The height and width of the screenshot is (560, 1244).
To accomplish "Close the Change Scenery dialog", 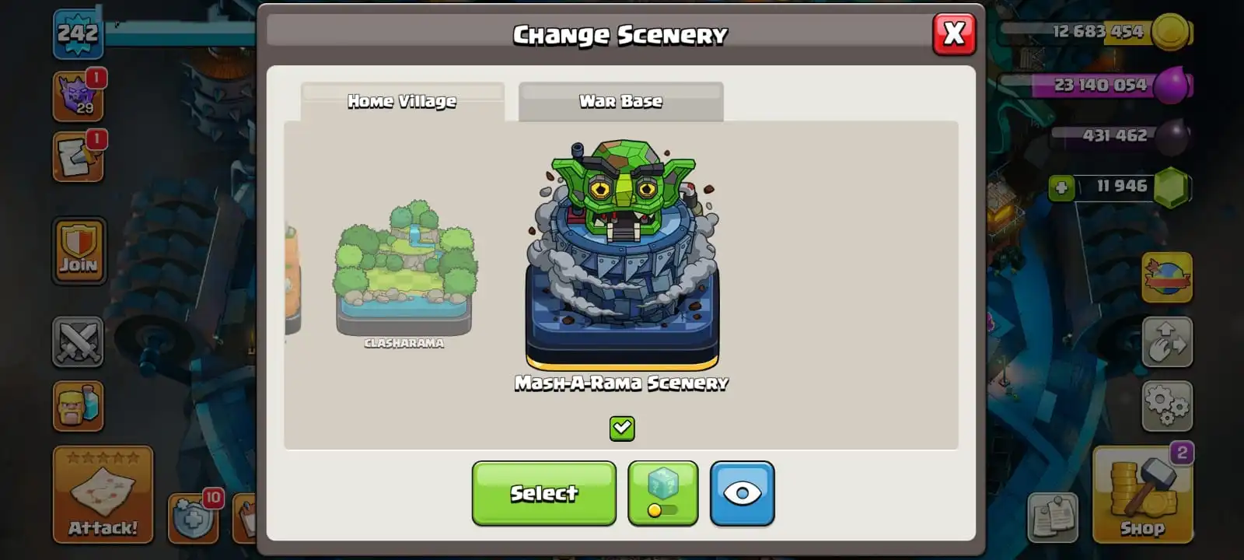I will tap(954, 34).
